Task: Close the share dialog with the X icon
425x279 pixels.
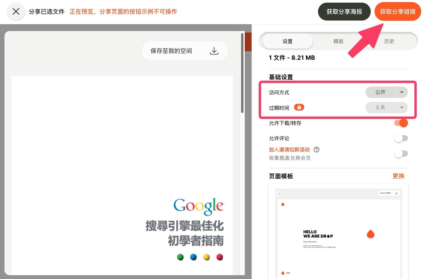Action: coord(16,12)
